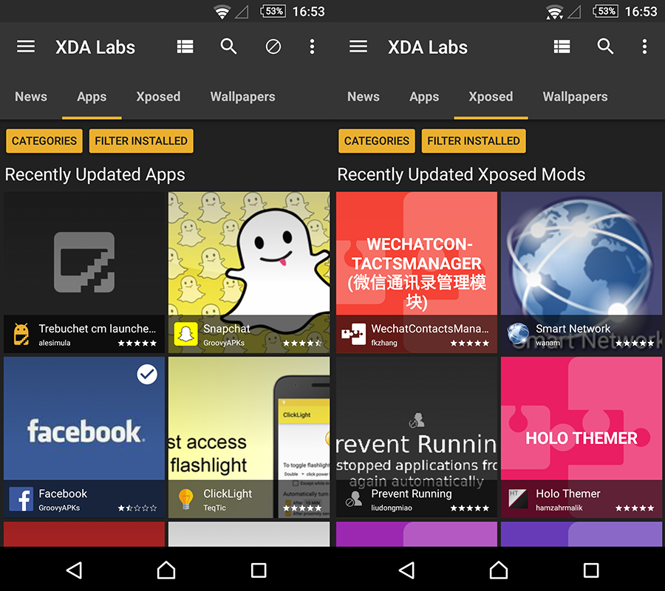This screenshot has width=665, height=591.
Task: Open the hamburger menu on right screen
Action: [x=358, y=47]
